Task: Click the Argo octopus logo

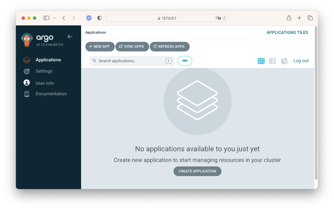Action: coord(27,40)
